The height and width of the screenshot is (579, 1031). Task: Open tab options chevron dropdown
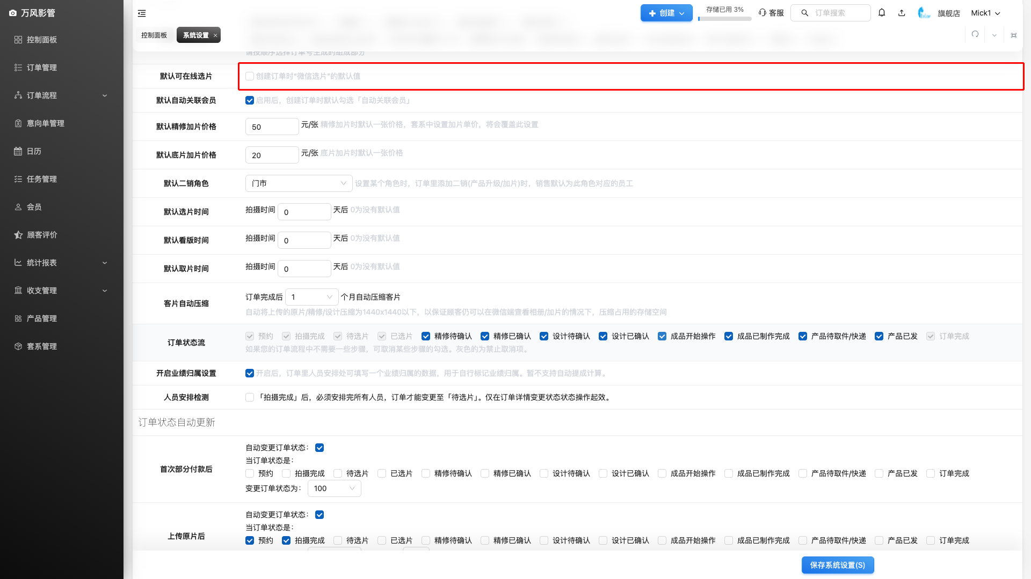[x=994, y=35]
